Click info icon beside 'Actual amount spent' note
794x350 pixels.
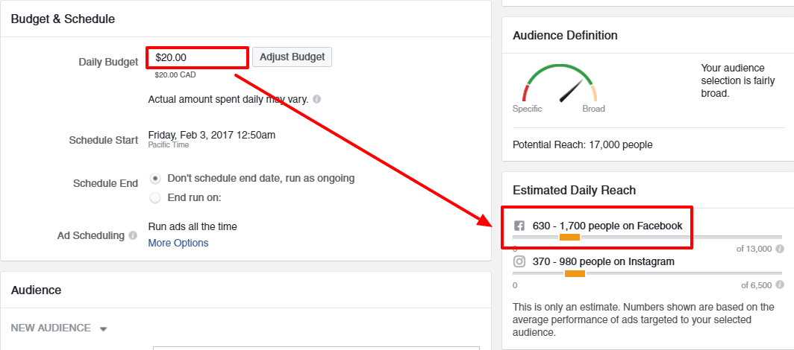click(317, 99)
